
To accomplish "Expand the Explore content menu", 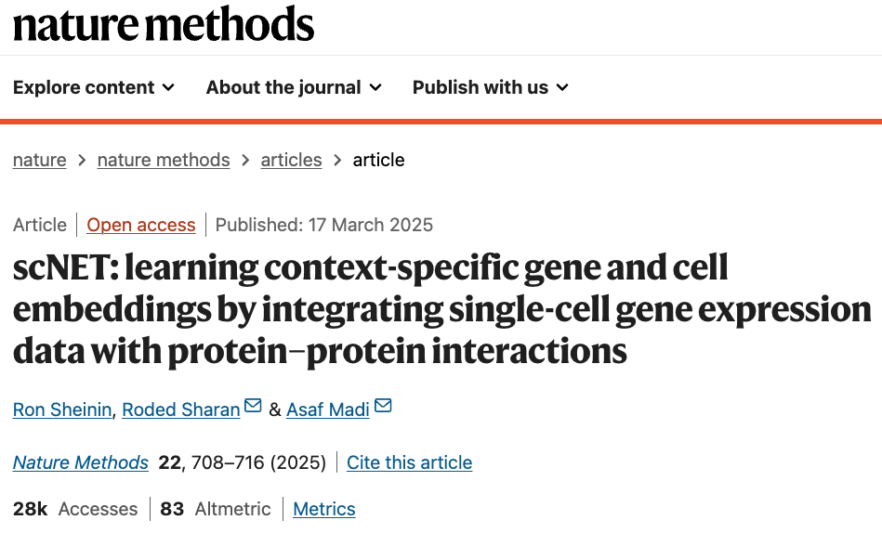I will pyautogui.click(x=94, y=87).
